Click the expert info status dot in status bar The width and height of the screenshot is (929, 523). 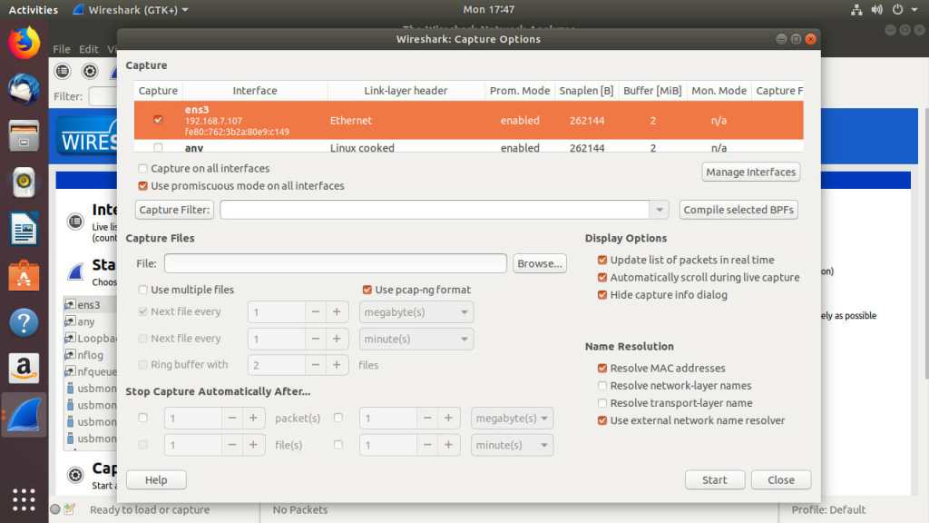coord(55,508)
